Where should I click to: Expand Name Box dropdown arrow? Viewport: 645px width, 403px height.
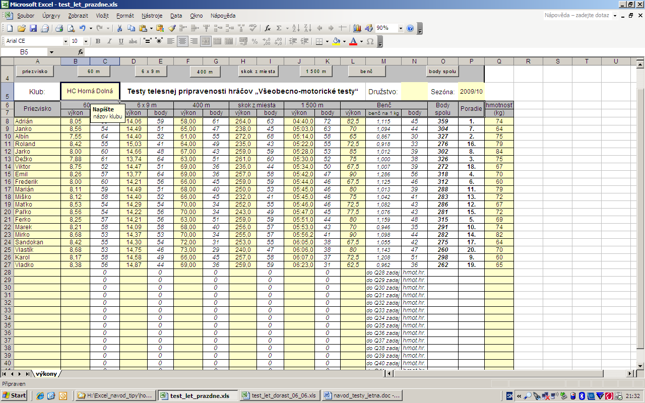point(51,52)
